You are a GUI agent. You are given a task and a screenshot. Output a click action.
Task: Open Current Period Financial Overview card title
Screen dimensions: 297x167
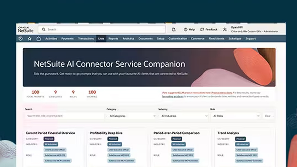(51, 133)
